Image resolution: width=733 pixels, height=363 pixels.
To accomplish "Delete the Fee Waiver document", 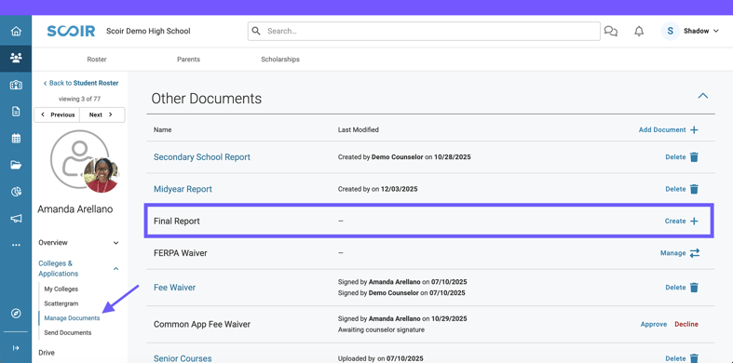I will click(x=675, y=288).
